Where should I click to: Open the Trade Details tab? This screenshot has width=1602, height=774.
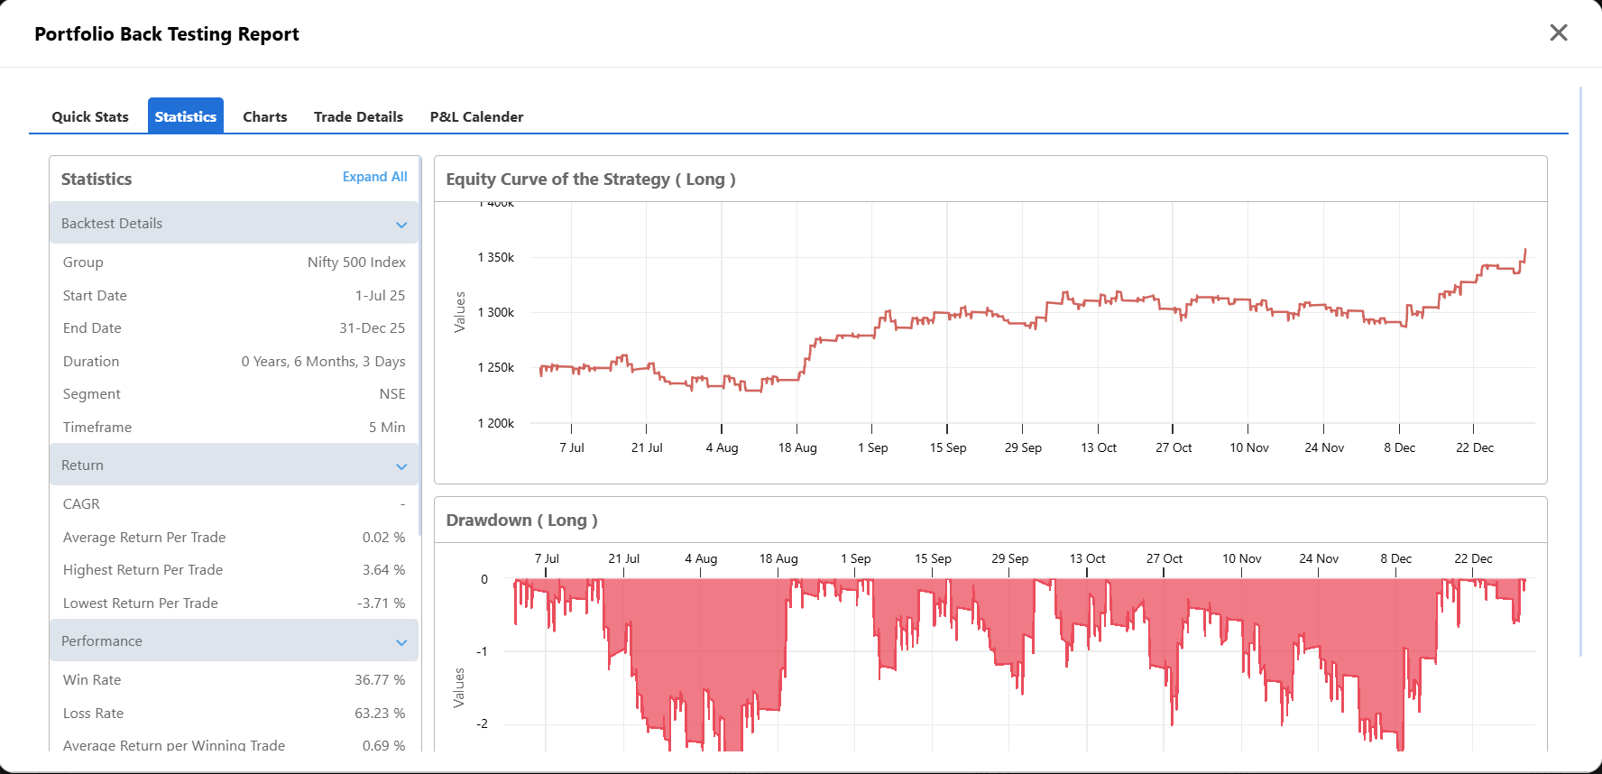tap(358, 116)
